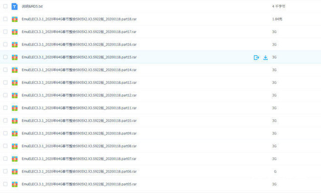Click the G size value of part06.rar
Image resolution: width=321 pixels, height=193 pixels.
275,172
